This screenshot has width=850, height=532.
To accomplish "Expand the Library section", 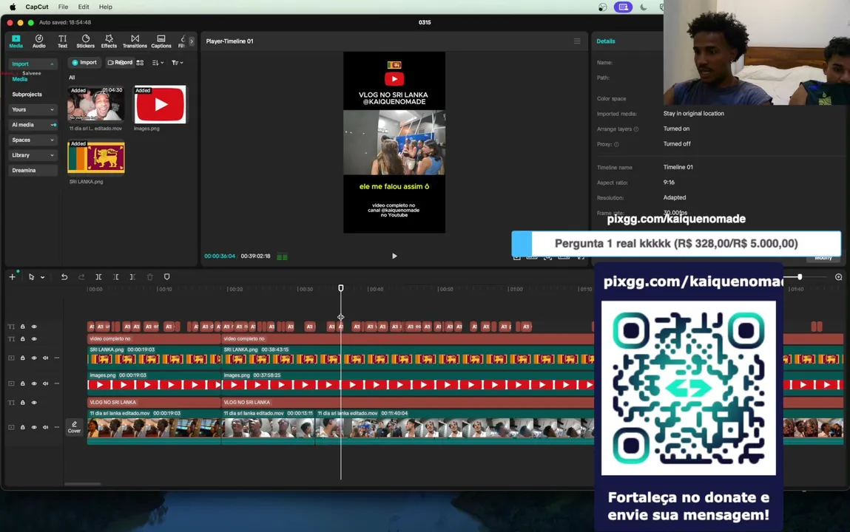I will [x=33, y=154].
